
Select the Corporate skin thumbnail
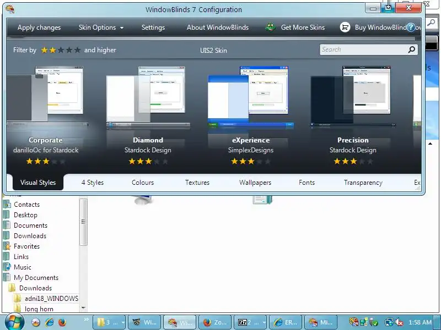pyautogui.click(x=47, y=97)
